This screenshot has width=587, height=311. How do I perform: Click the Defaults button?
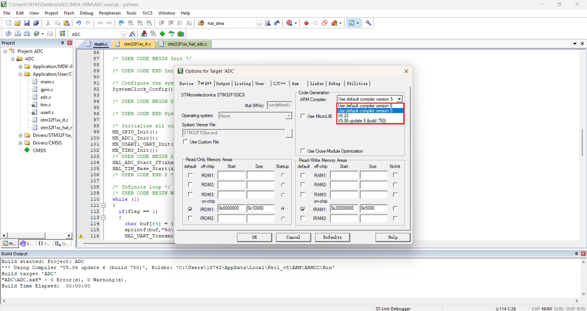332,237
